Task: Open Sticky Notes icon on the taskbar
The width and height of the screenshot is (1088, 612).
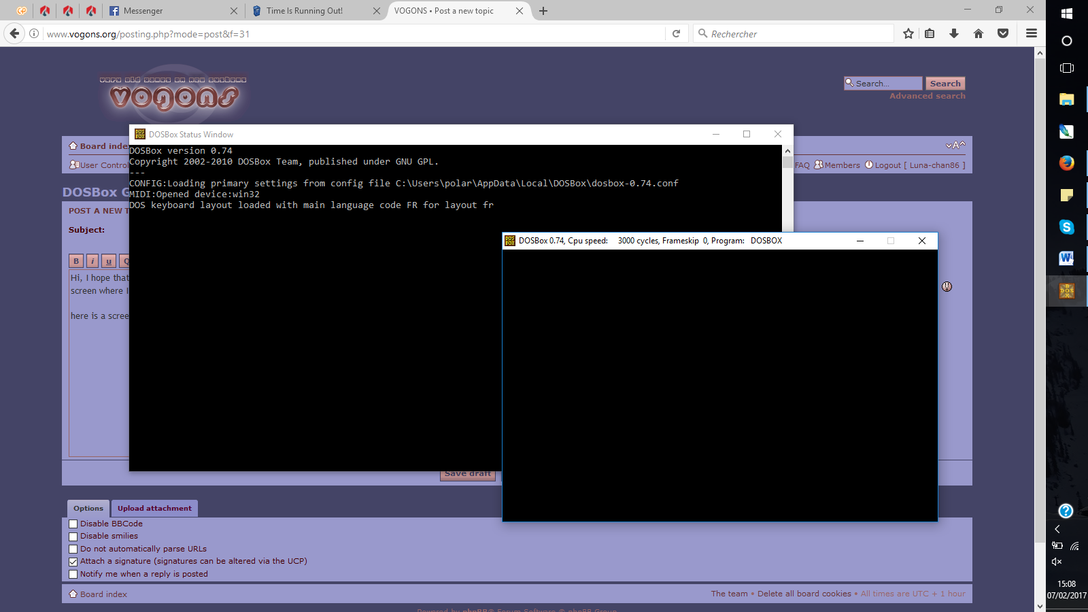Action: coord(1067,195)
